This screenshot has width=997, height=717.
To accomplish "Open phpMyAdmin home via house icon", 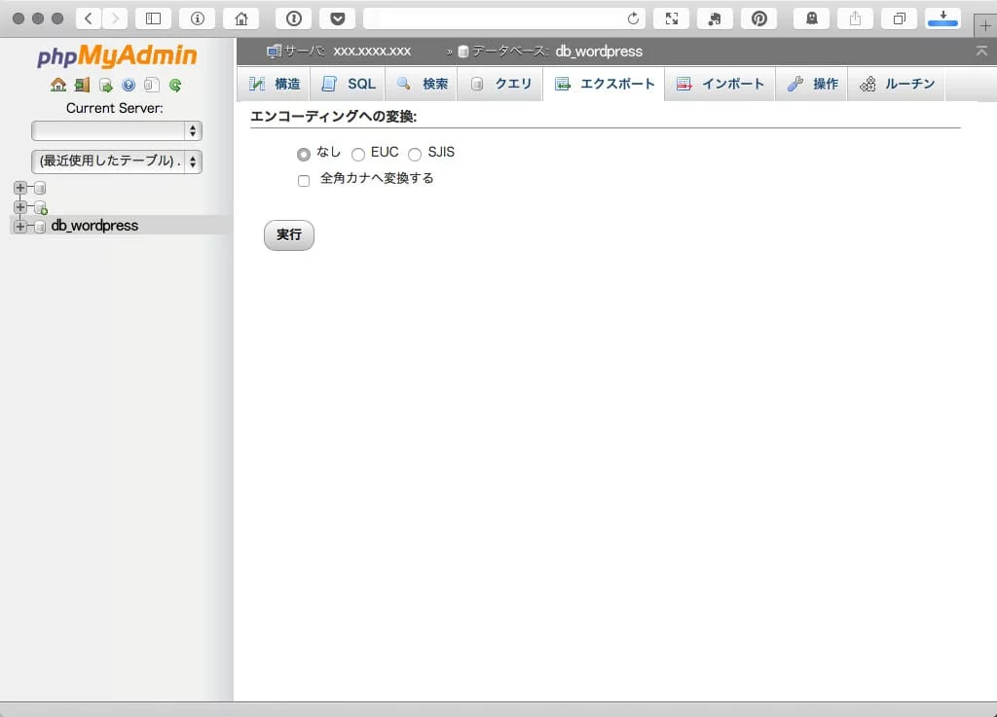I will pos(57,85).
